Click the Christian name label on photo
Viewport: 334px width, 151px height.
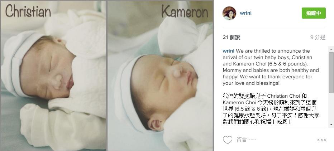click(28, 11)
